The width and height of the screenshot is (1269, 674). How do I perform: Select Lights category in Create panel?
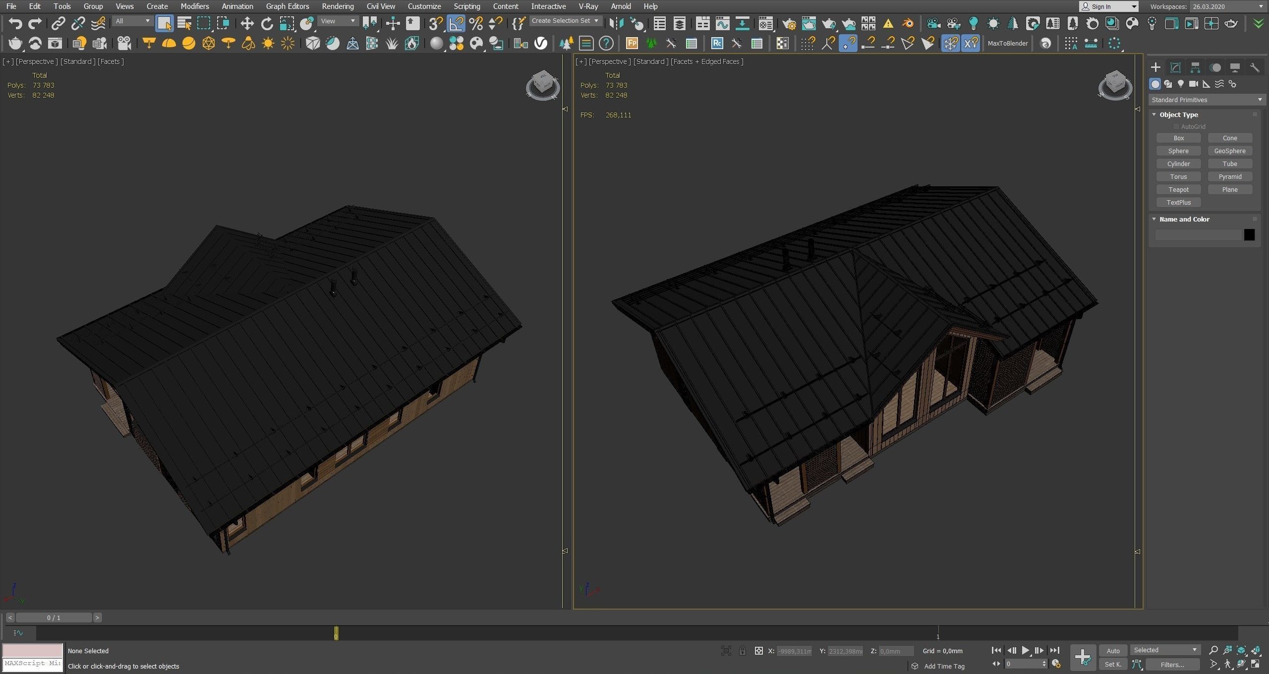(1181, 84)
